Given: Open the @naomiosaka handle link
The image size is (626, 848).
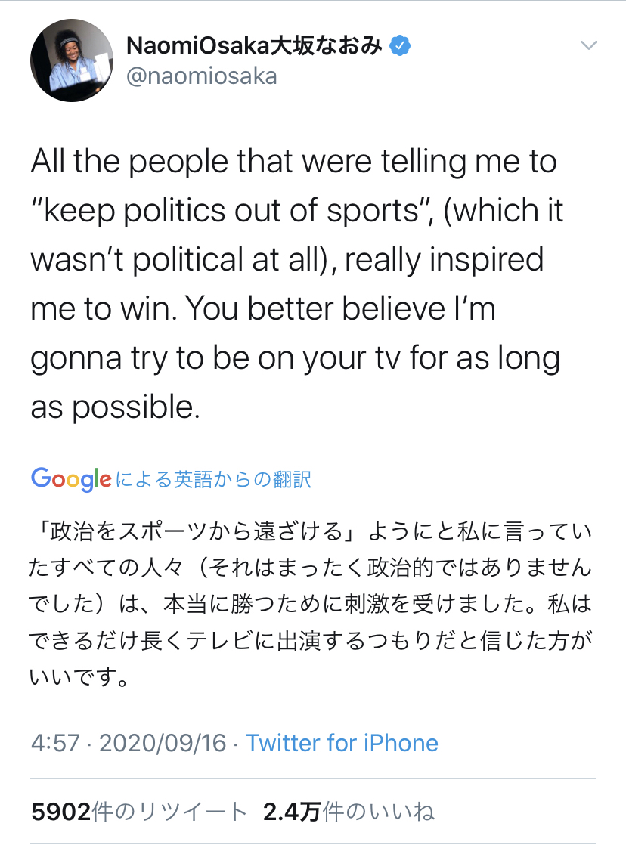Looking at the screenshot, I should [201, 76].
